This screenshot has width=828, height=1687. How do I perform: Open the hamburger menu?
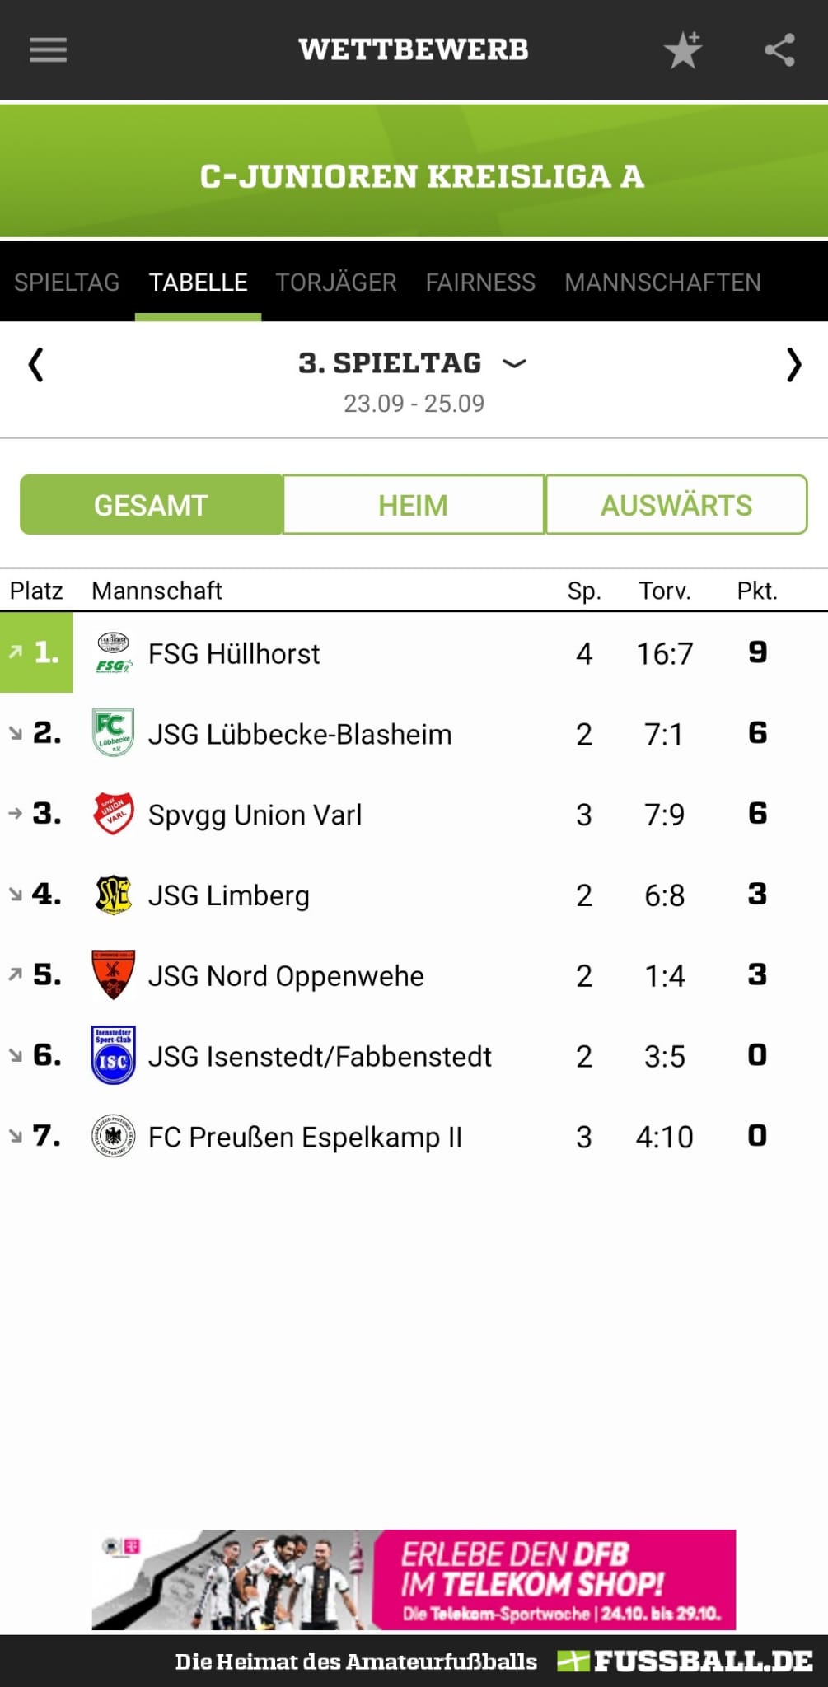coord(48,50)
